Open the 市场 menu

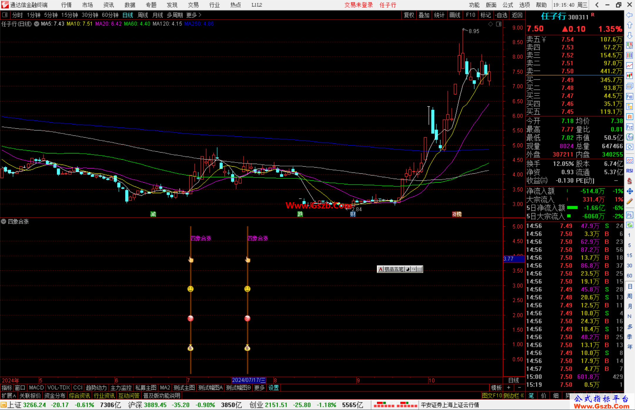pyautogui.click(x=87, y=5)
